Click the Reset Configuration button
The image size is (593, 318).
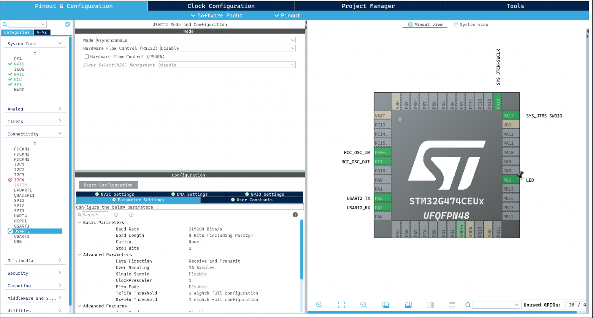(108, 185)
